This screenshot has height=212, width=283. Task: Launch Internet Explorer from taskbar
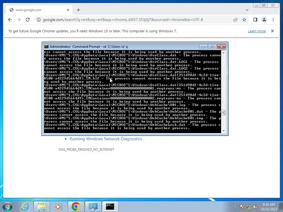point(25,206)
